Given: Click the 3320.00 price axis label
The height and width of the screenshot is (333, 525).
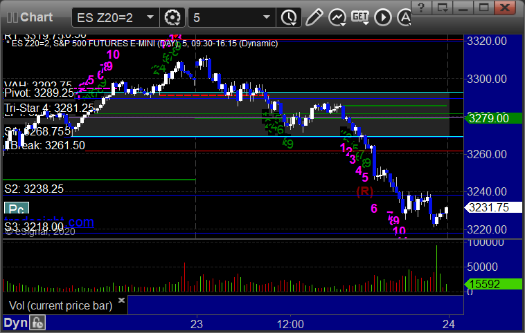Looking at the screenshot, I should click(487, 41).
